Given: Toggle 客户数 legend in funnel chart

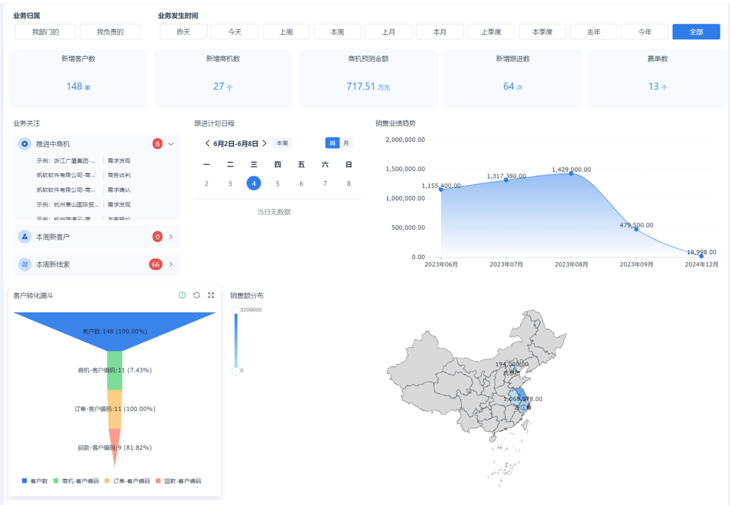Looking at the screenshot, I should [34, 481].
